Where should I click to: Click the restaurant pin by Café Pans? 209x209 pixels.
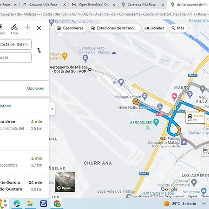coord(65,56)
